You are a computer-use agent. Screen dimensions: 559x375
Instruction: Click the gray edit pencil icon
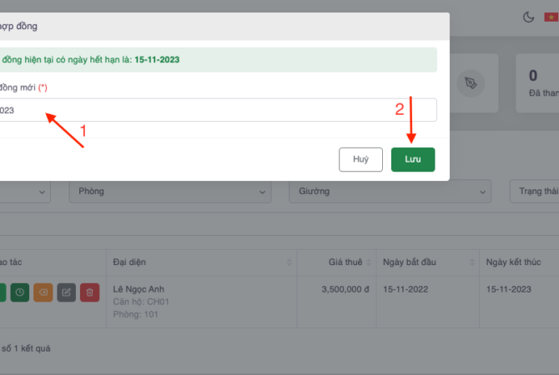tap(67, 292)
